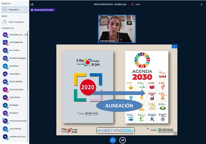Select the Eloisa Fernandez avatar

click(x=5, y=89)
